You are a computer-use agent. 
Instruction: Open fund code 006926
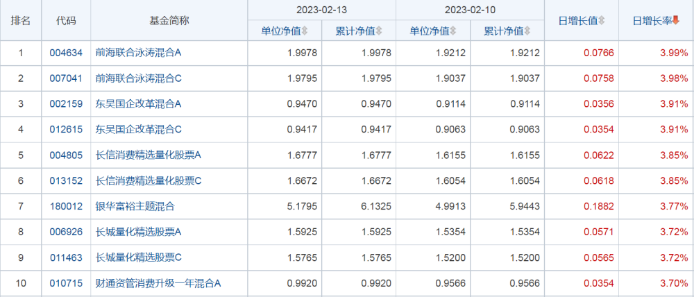pos(66,232)
